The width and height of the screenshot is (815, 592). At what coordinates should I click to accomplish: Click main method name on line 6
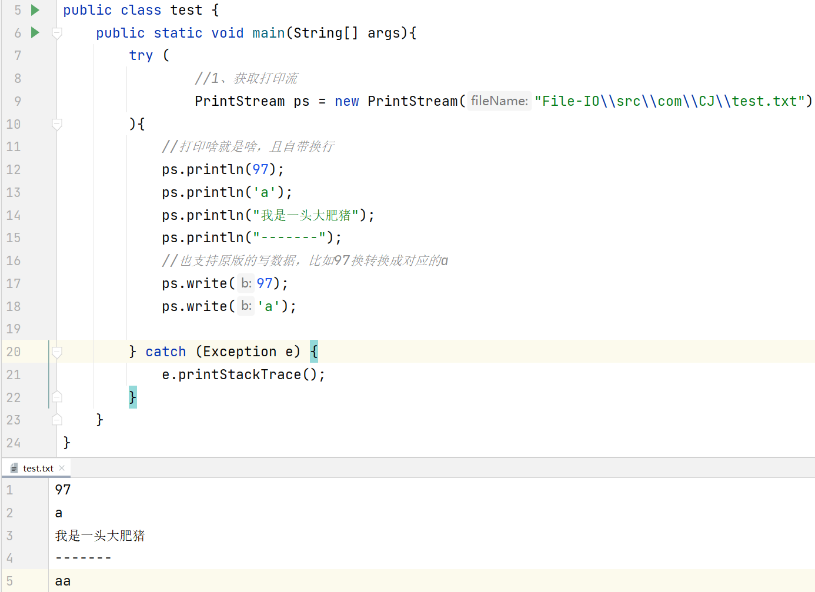(269, 33)
